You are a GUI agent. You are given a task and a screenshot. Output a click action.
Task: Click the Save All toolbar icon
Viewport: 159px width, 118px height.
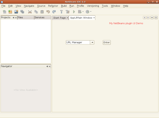coord(22,12)
